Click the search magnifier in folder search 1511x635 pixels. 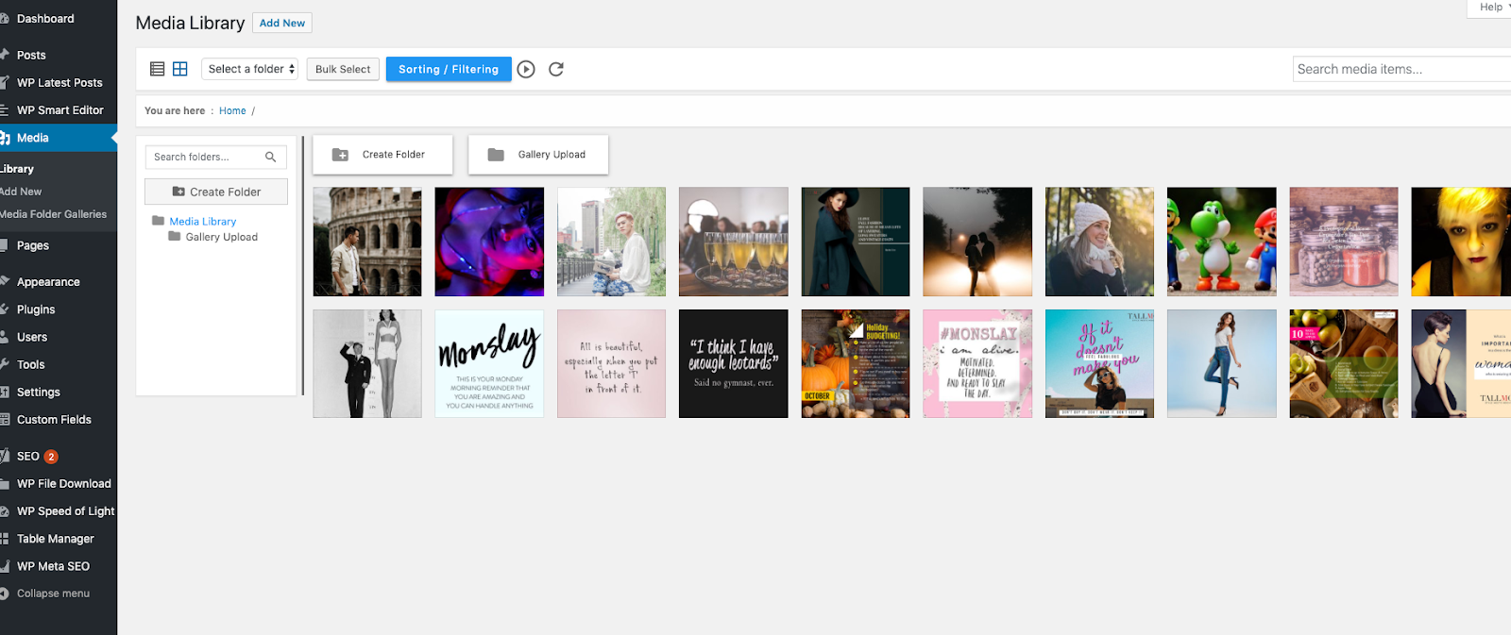coord(271,157)
